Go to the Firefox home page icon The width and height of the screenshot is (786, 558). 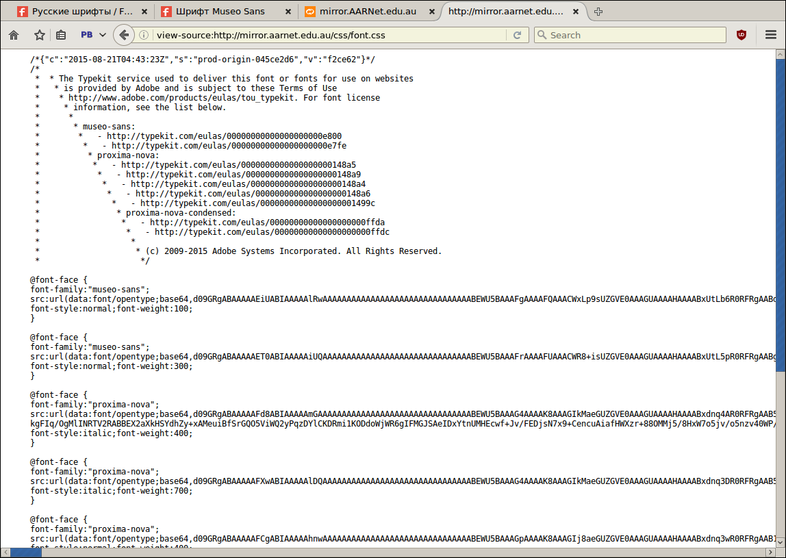pyautogui.click(x=14, y=35)
